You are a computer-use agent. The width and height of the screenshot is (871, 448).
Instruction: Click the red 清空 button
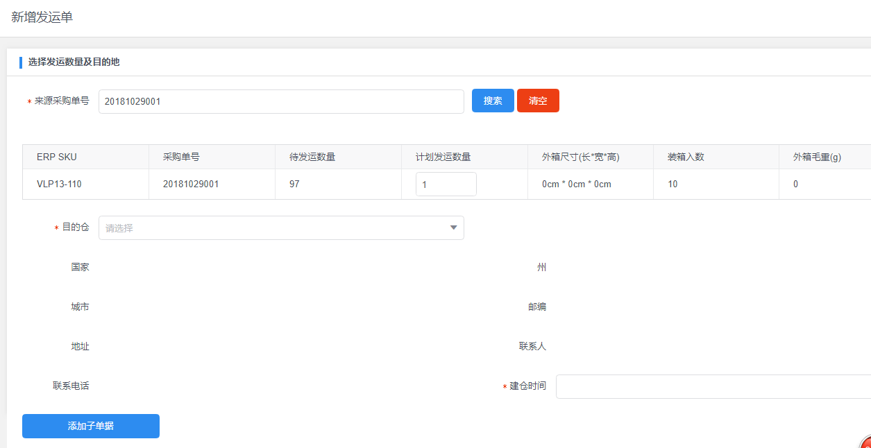[538, 101]
